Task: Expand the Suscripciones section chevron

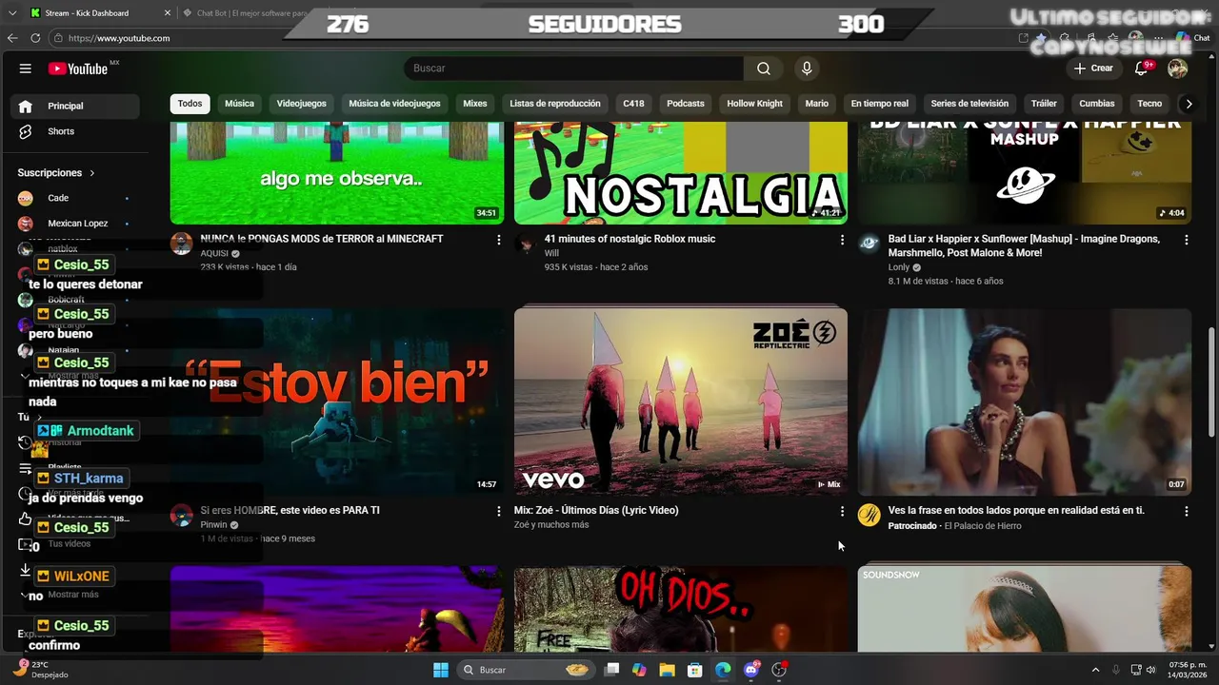Action: [92, 173]
